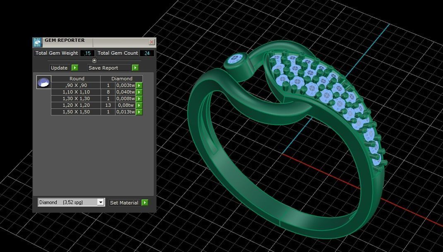Click the count 13 cell
The image size is (443, 252).
click(x=108, y=105)
